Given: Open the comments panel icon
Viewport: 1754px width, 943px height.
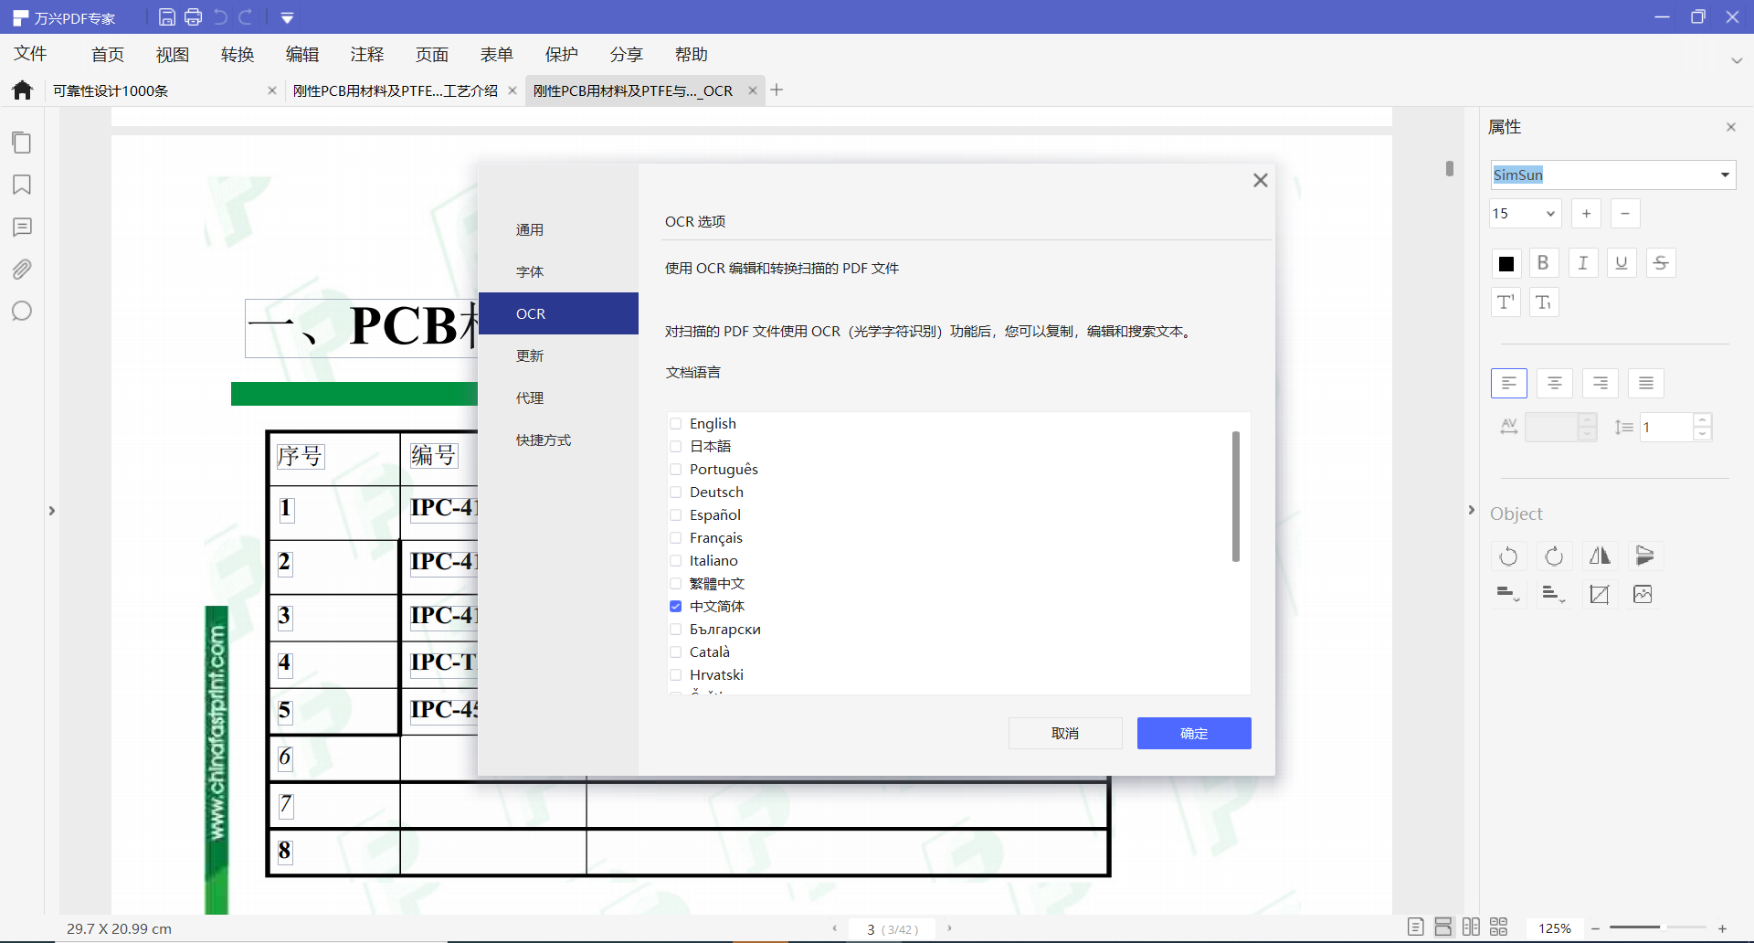Looking at the screenshot, I should coord(22,227).
